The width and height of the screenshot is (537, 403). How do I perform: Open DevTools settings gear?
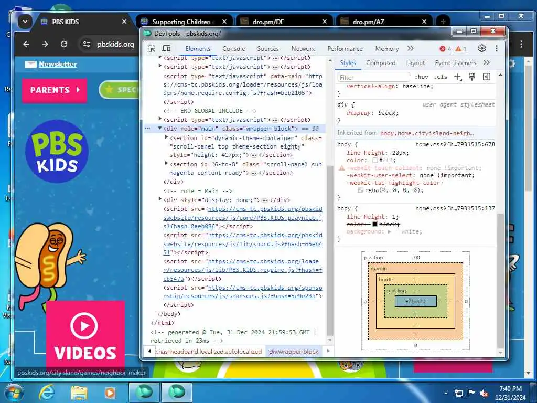482,48
